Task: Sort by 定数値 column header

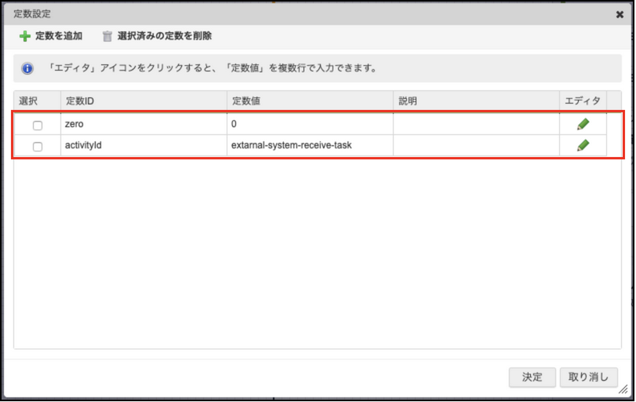Action: pyautogui.click(x=310, y=100)
